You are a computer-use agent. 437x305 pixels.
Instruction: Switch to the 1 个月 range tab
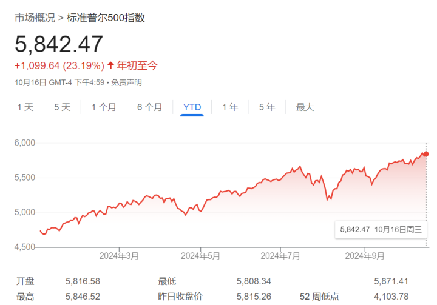click(104, 107)
